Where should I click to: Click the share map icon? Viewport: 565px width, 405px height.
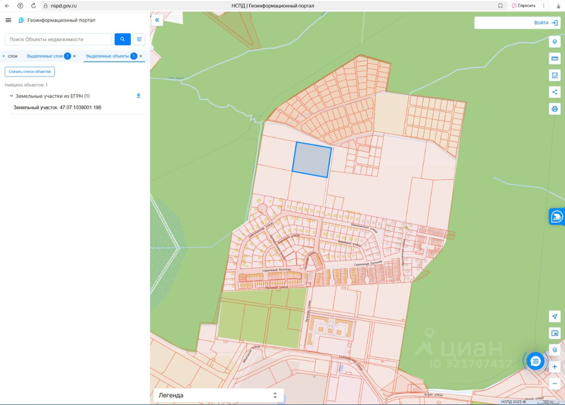tap(554, 92)
